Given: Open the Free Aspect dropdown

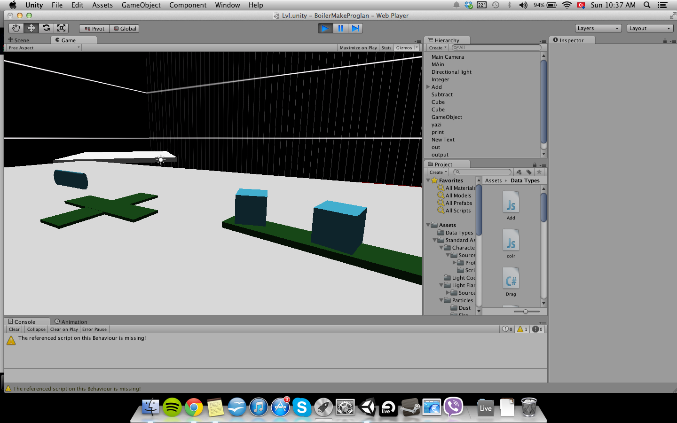Looking at the screenshot, I should 44,48.
